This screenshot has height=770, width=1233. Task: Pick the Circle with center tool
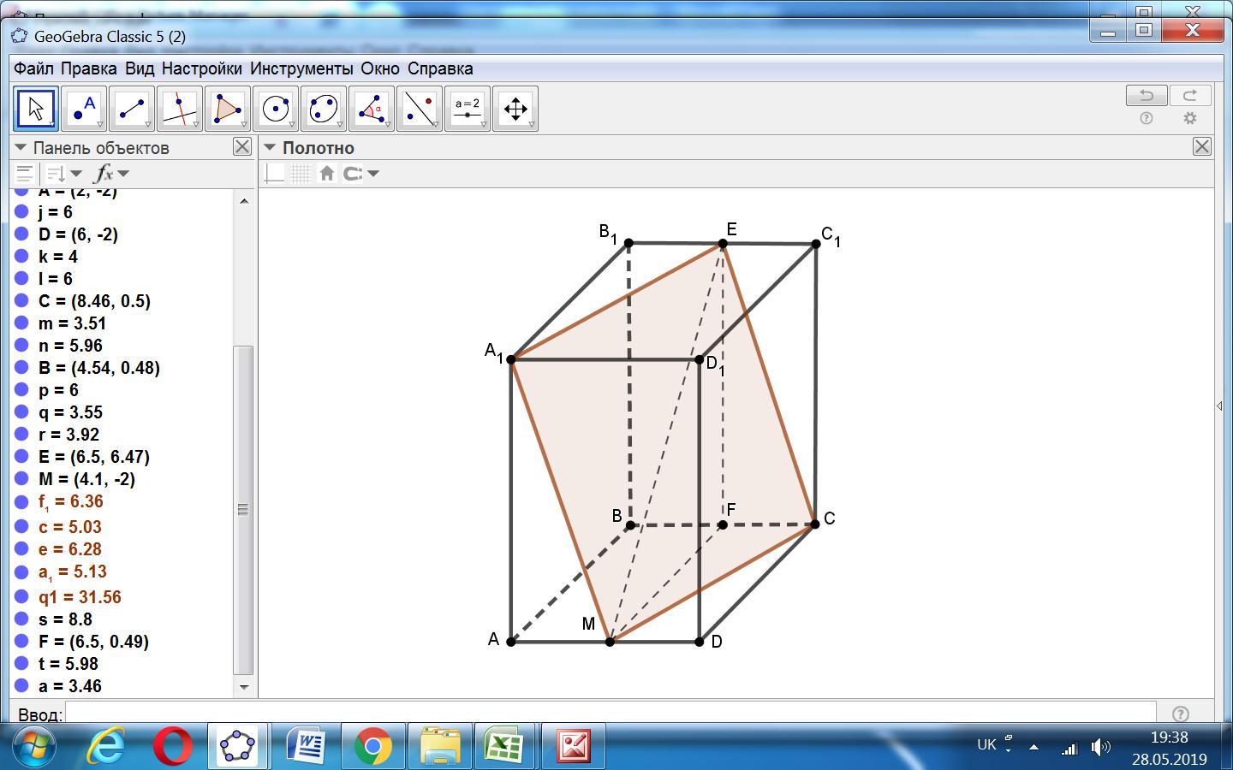(276, 109)
